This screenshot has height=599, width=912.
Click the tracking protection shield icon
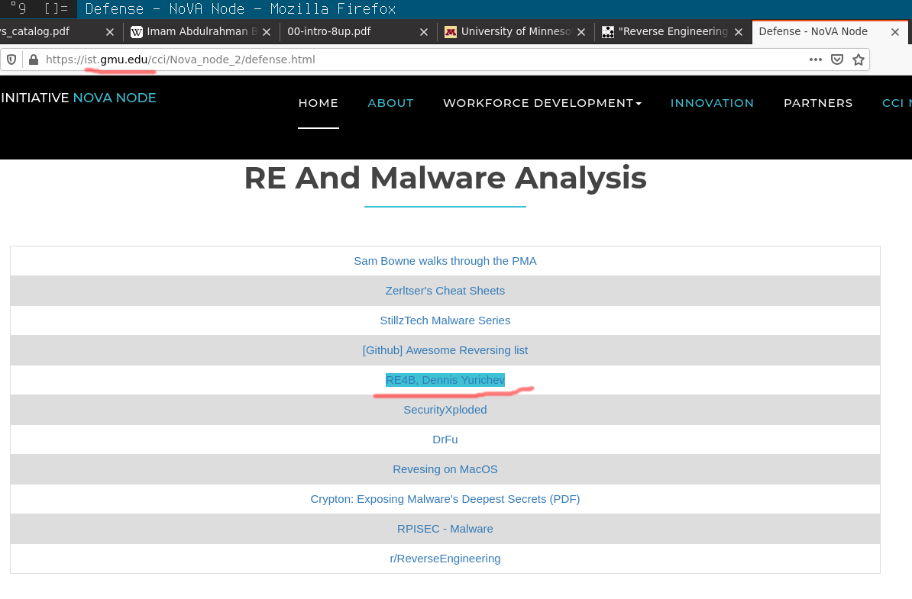click(x=11, y=60)
